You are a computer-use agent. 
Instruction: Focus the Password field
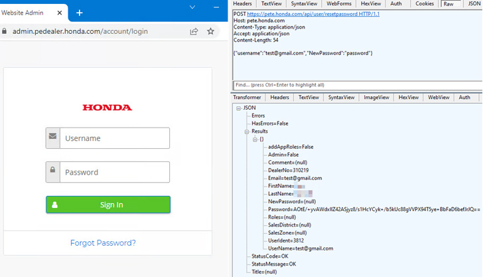[115, 172]
